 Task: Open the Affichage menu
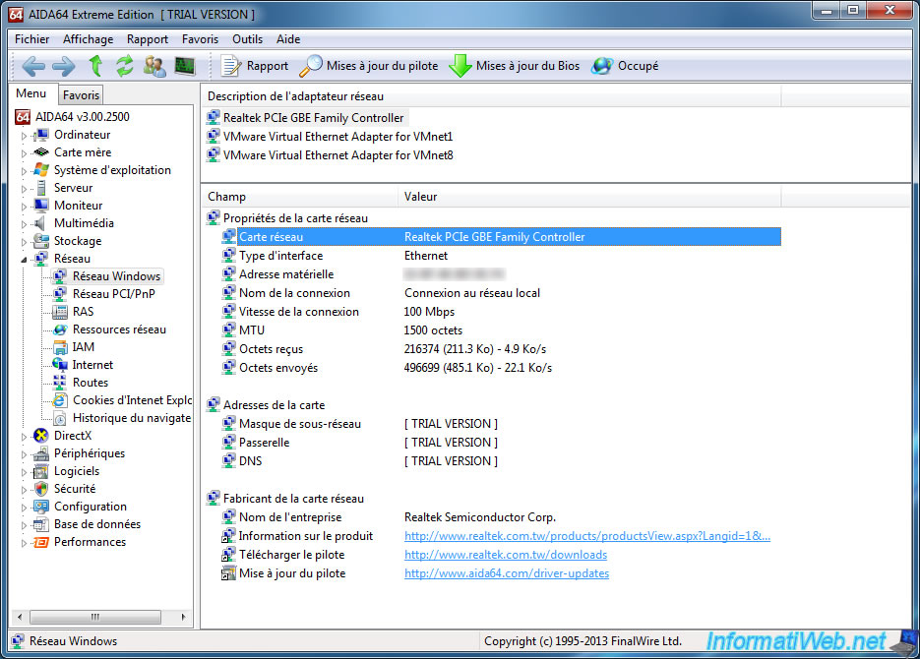coord(88,39)
